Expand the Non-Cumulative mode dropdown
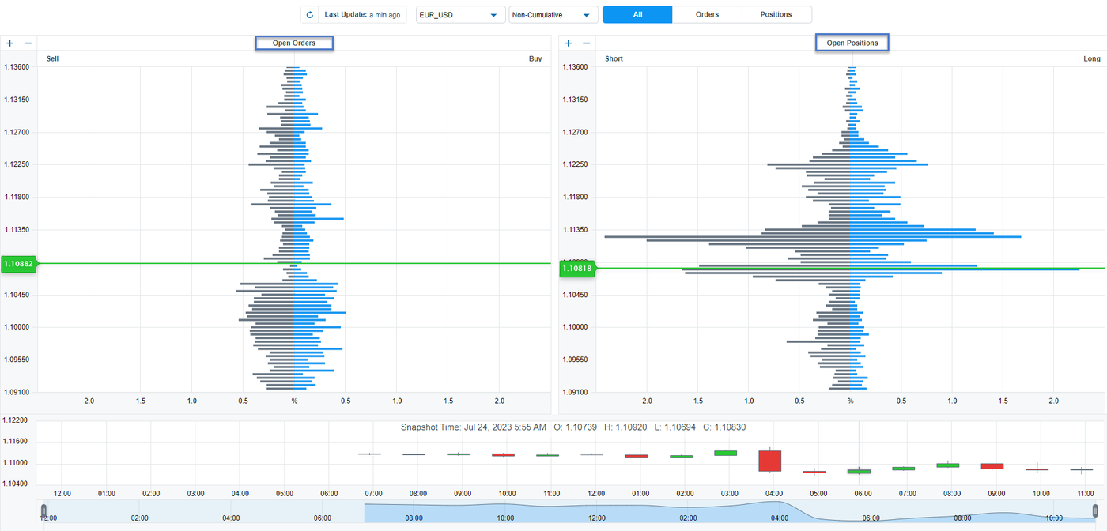The image size is (1107, 531). click(x=553, y=15)
